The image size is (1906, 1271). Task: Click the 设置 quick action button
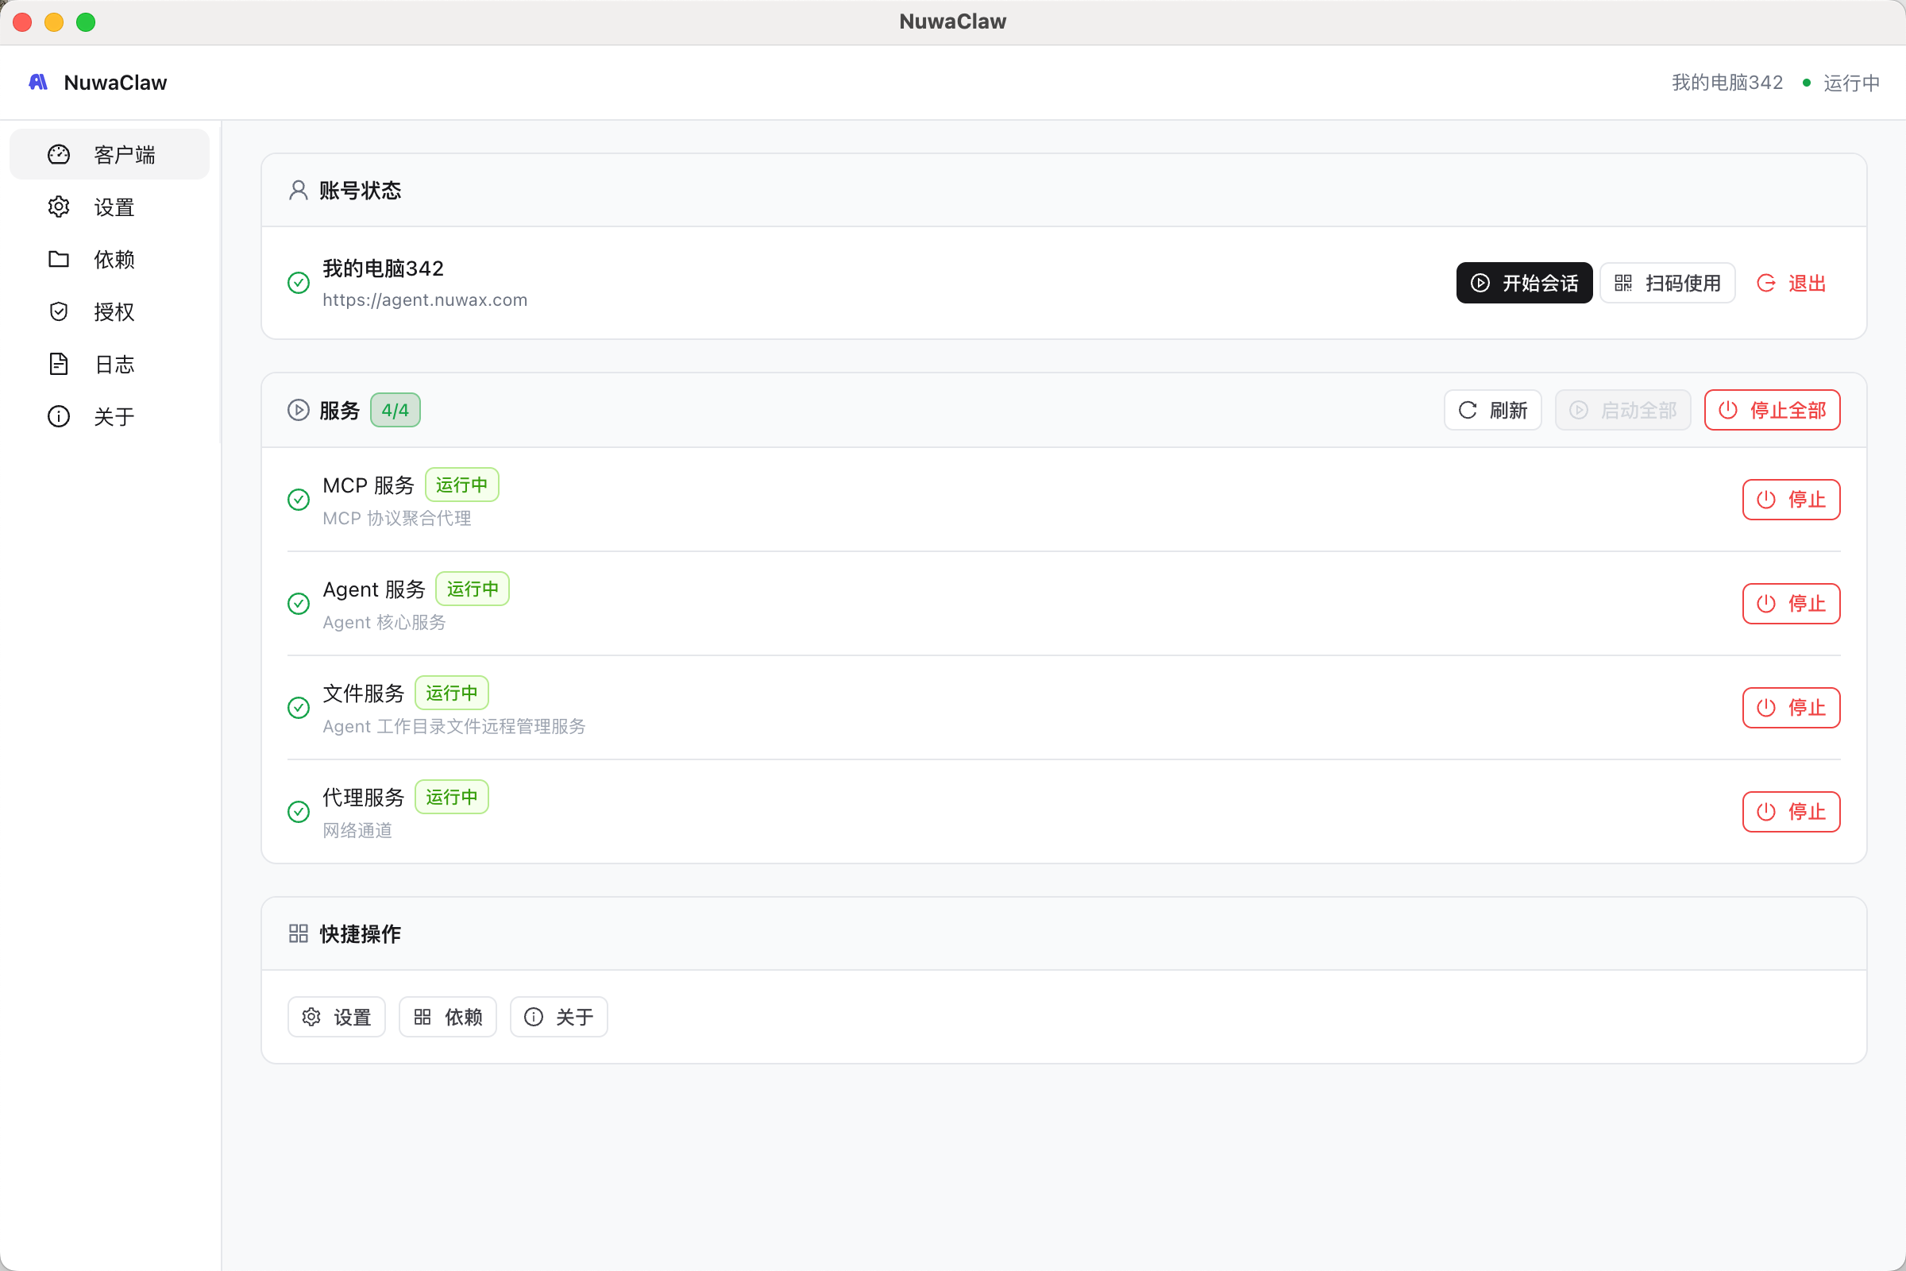coord(336,1017)
